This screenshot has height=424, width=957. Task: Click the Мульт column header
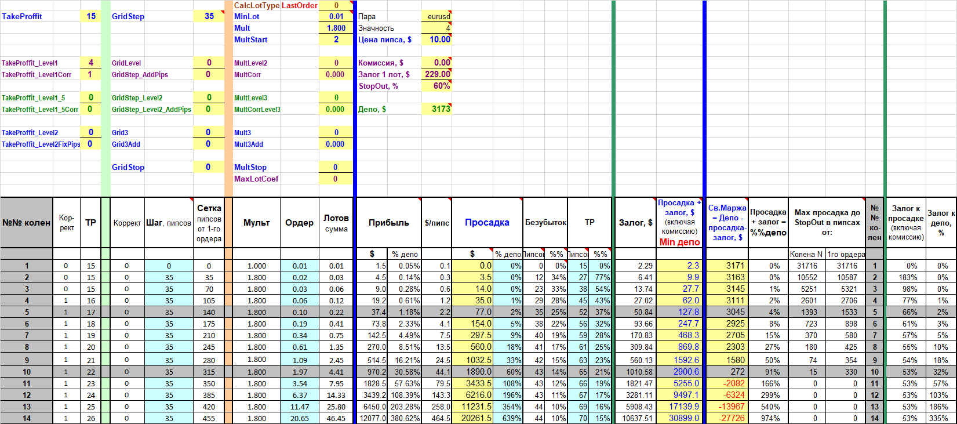[x=257, y=222]
